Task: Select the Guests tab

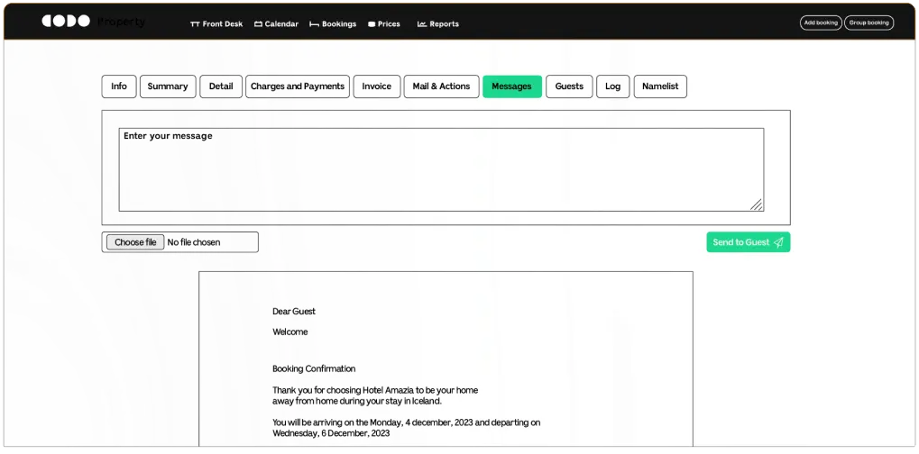Action: [569, 86]
